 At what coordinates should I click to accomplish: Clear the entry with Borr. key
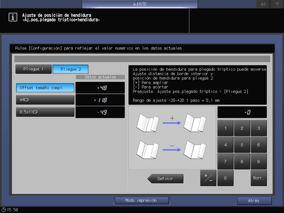pos(259,178)
